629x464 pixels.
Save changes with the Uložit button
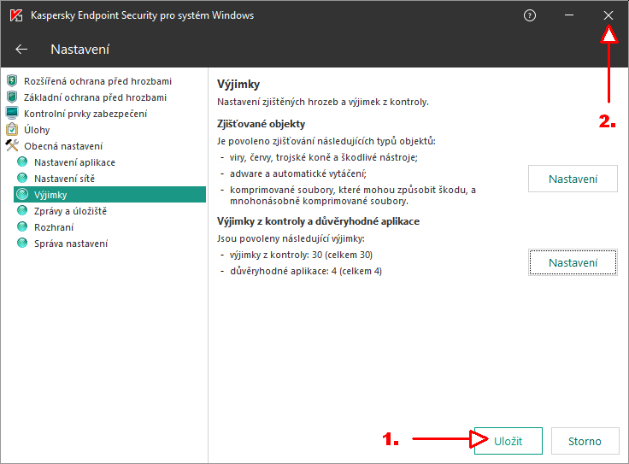508,441
